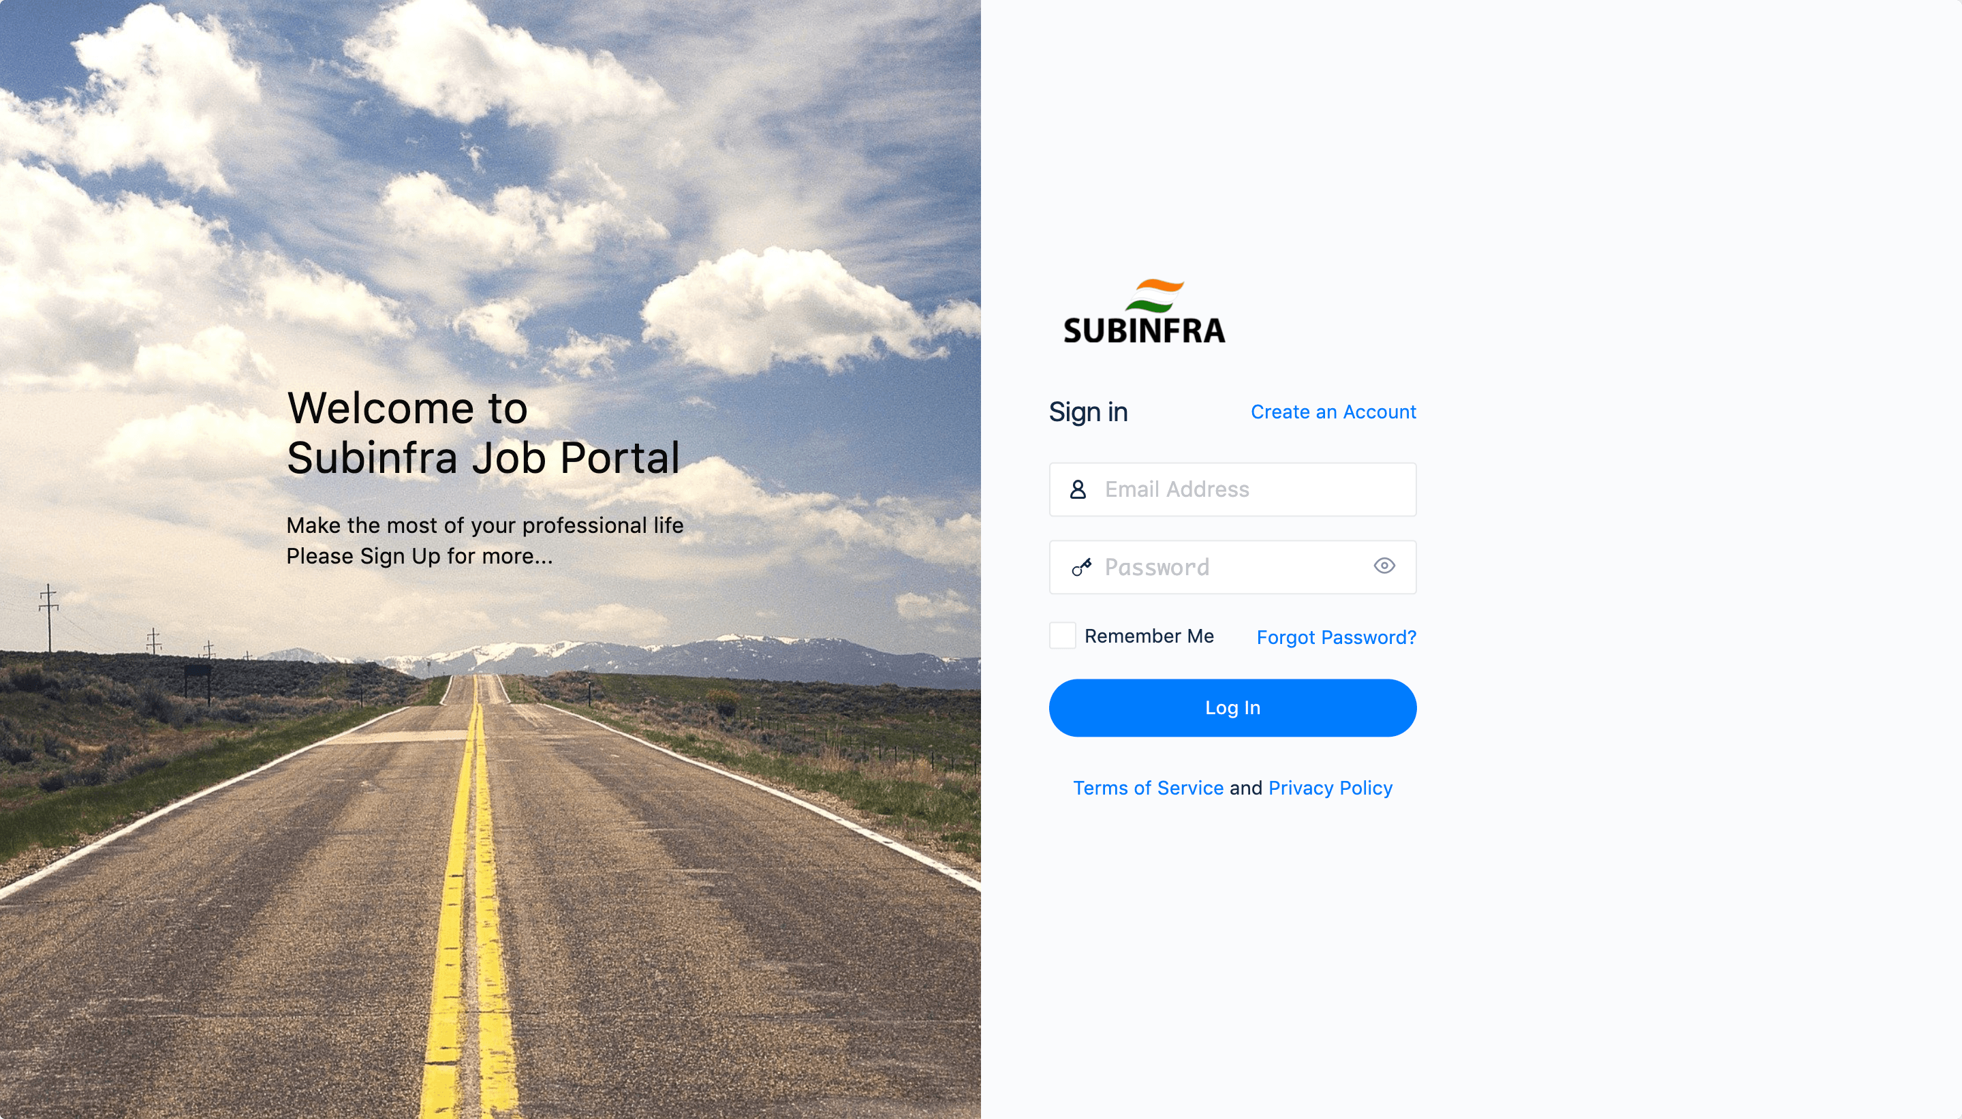The width and height of the screenshot is (1962, 1119).
Task: Enable the Remember Me checkbox
Action: [x=1063, y=635]
